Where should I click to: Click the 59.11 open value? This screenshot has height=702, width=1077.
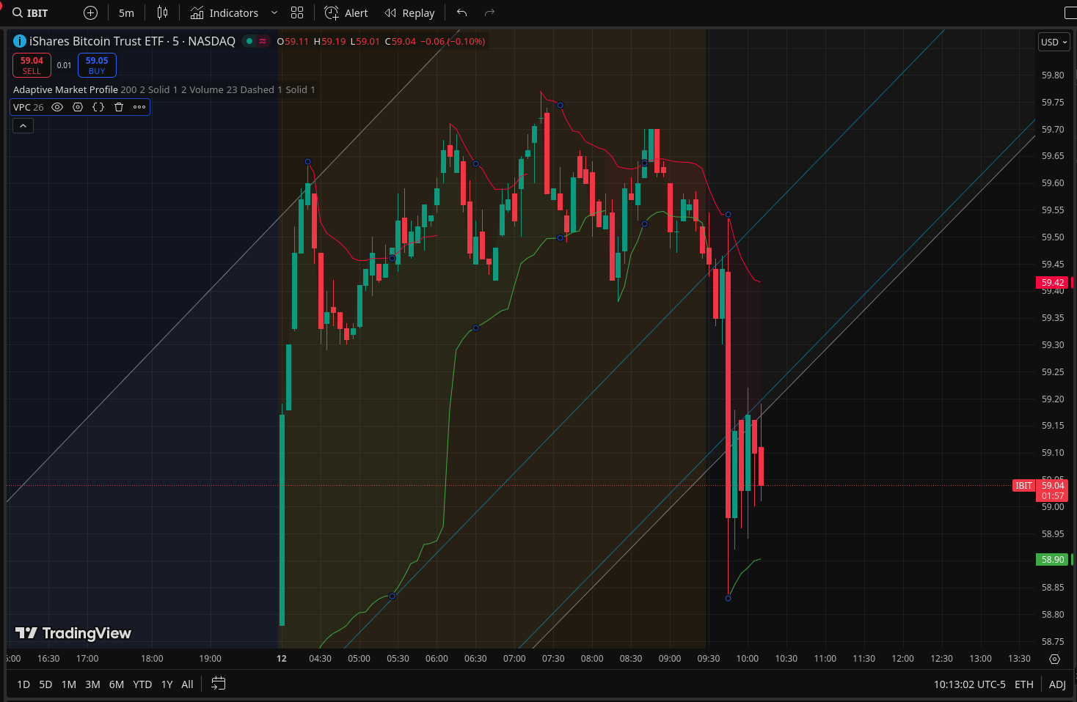tap(296, 42)
